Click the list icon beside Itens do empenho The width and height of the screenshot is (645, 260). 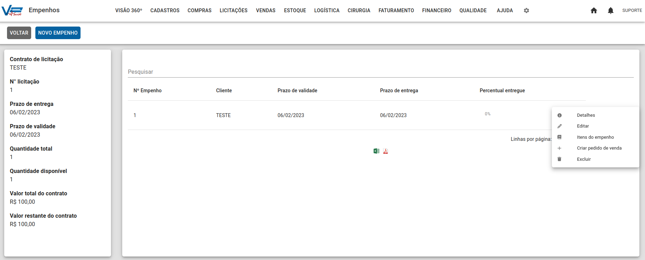(560, 137)
